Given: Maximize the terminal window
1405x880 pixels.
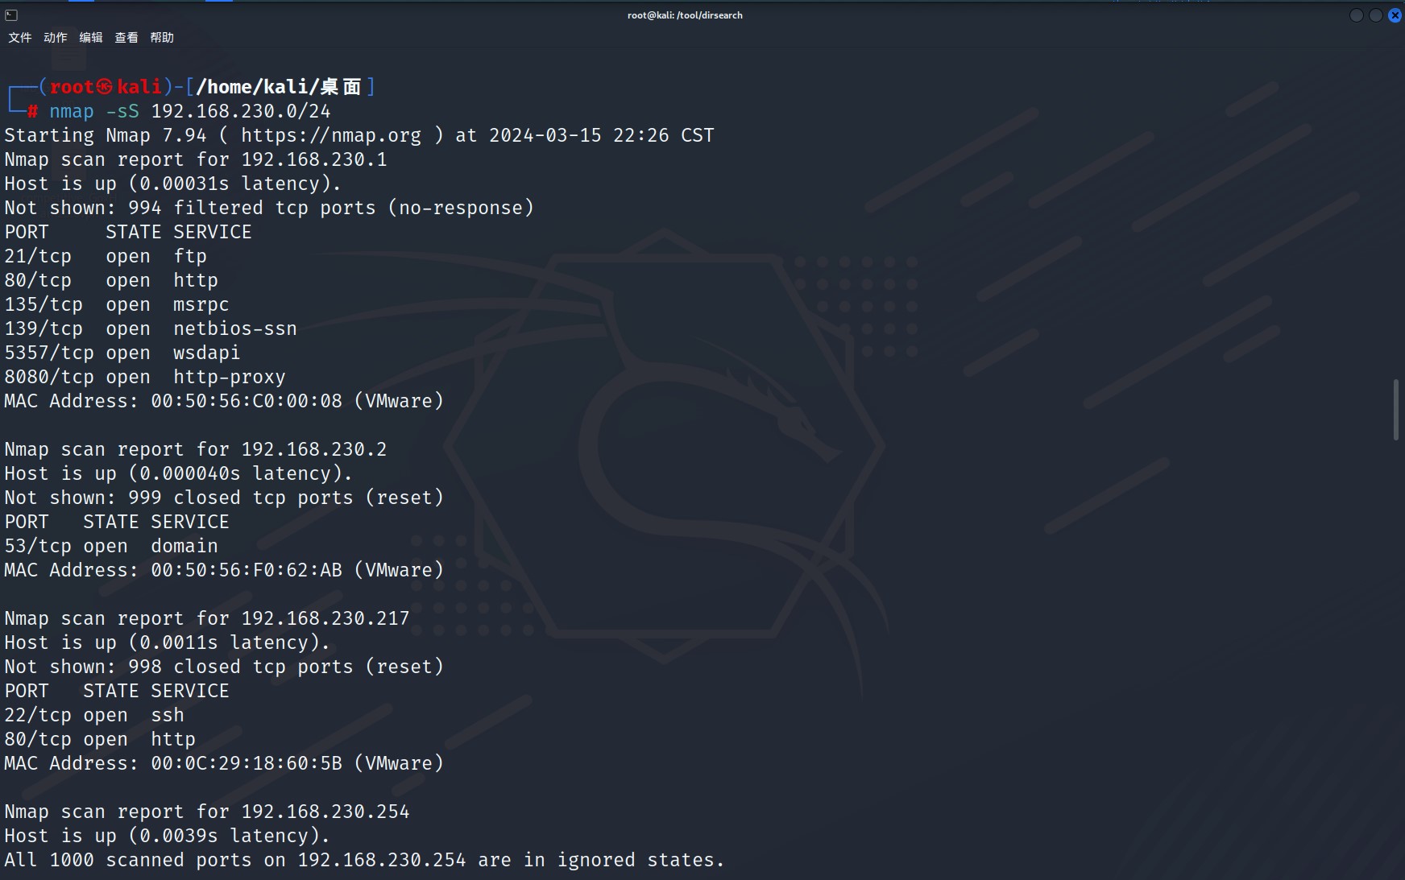Looking at the screenshot, I should pos(1376,15).
